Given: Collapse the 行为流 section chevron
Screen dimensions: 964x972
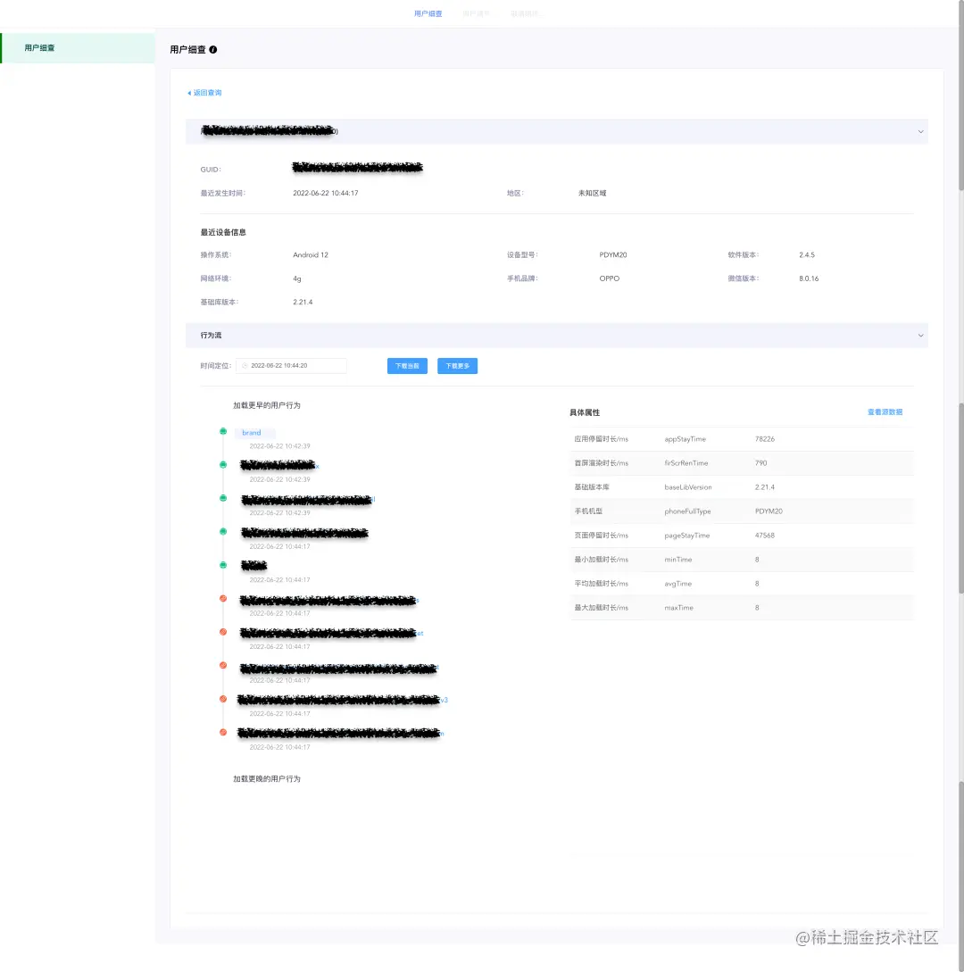Looking at the screenshot, I should coord(920,336).
